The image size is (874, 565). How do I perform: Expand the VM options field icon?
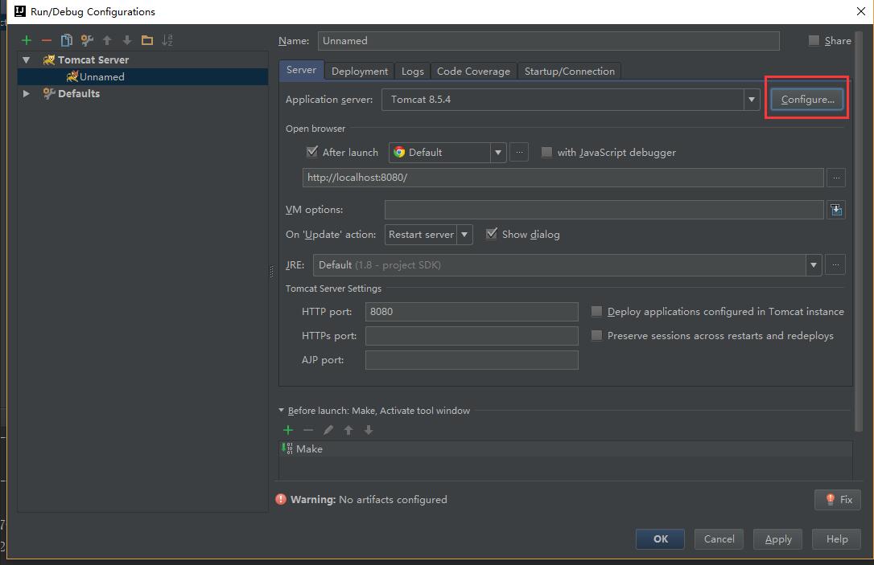click(x=836, y=210)
